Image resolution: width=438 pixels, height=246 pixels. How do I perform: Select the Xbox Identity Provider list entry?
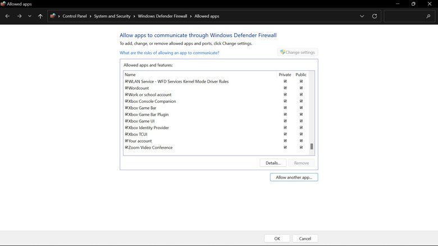point(148,128)
